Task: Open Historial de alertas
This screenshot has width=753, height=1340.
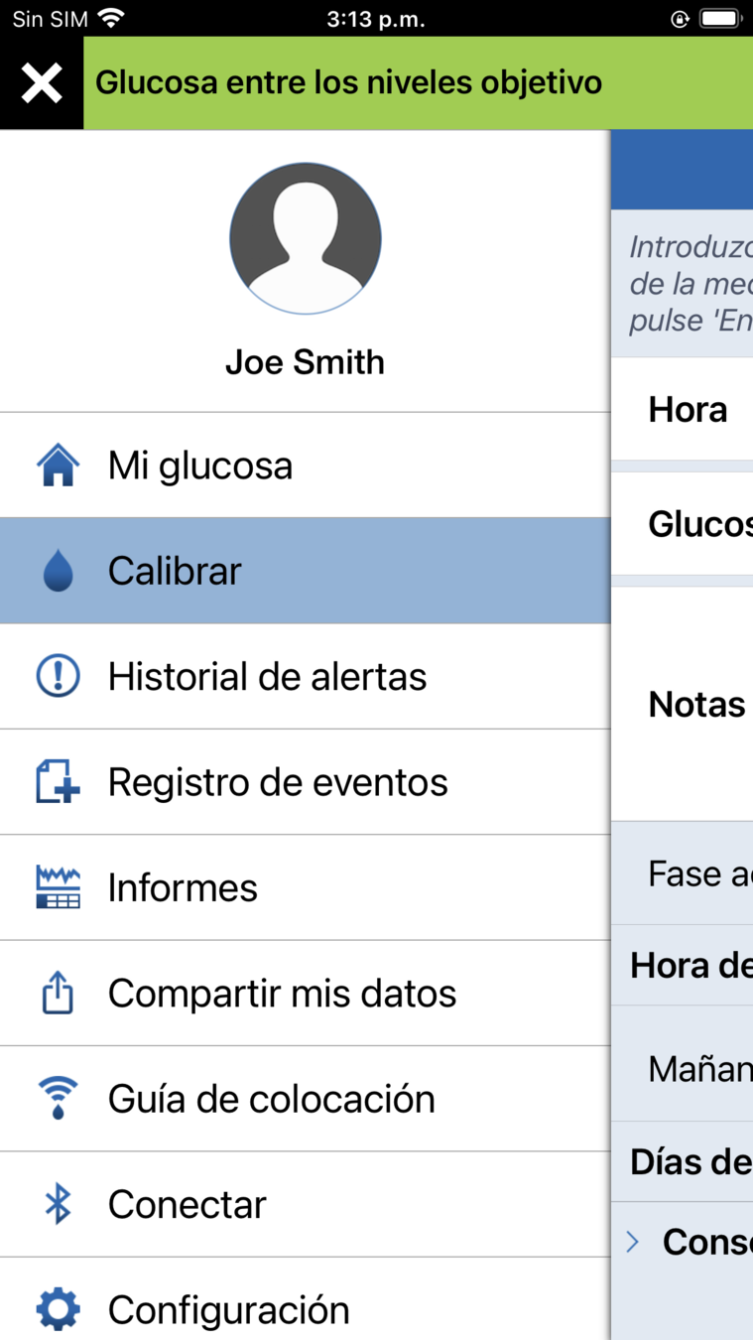Action: [267, 677]
